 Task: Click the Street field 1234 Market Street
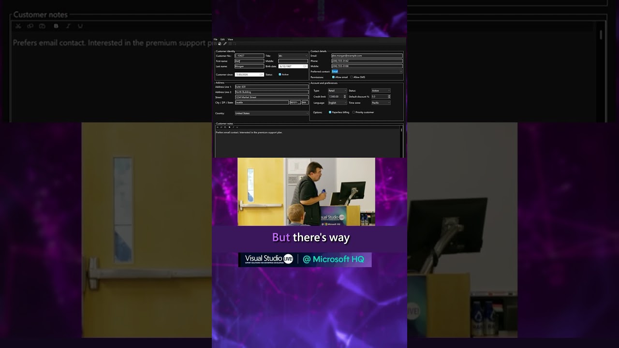coord(271,97)
